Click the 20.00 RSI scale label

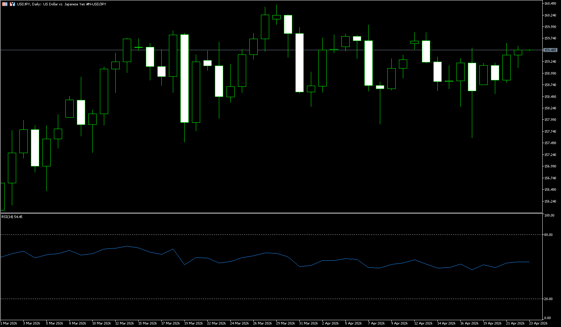[x=548, y=299]
